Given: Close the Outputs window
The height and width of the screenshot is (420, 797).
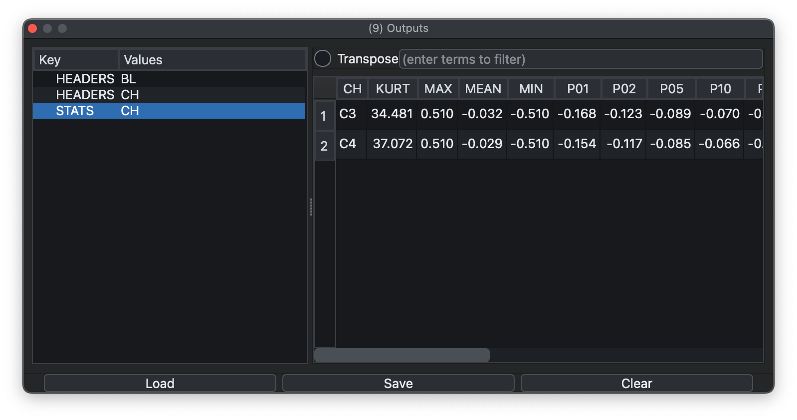Looking at the screenshot, I should [33, 28].
